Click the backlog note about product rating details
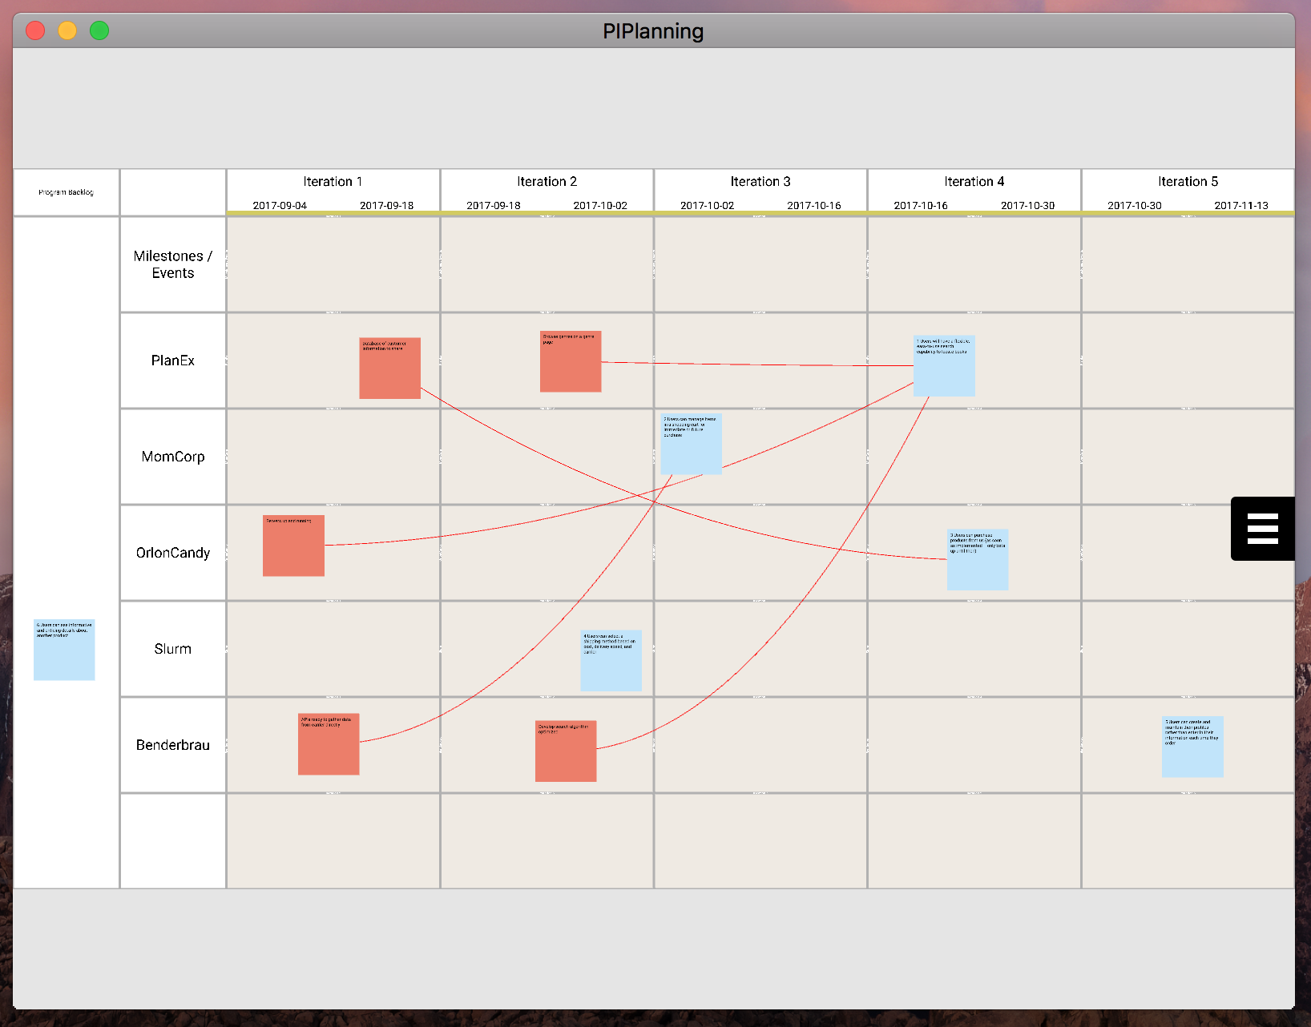Screen dimensions: 1311x1027 [63, 650]
